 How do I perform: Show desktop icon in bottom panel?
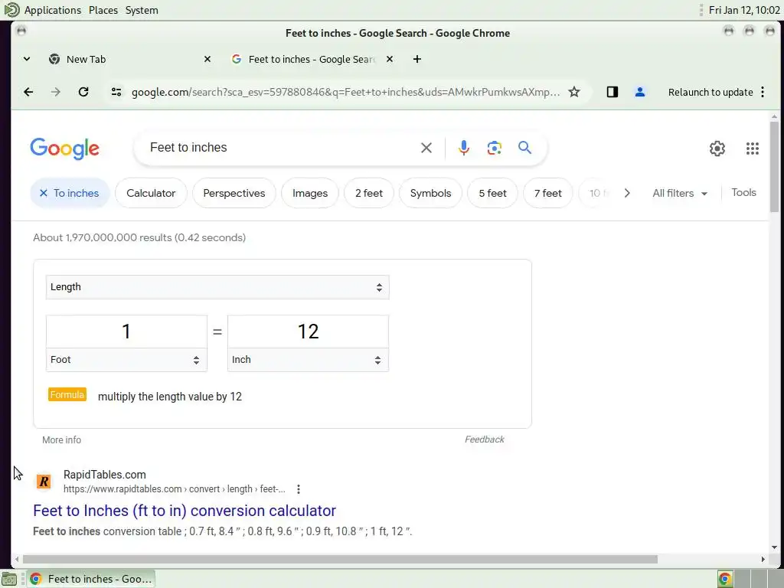(9, 579)
